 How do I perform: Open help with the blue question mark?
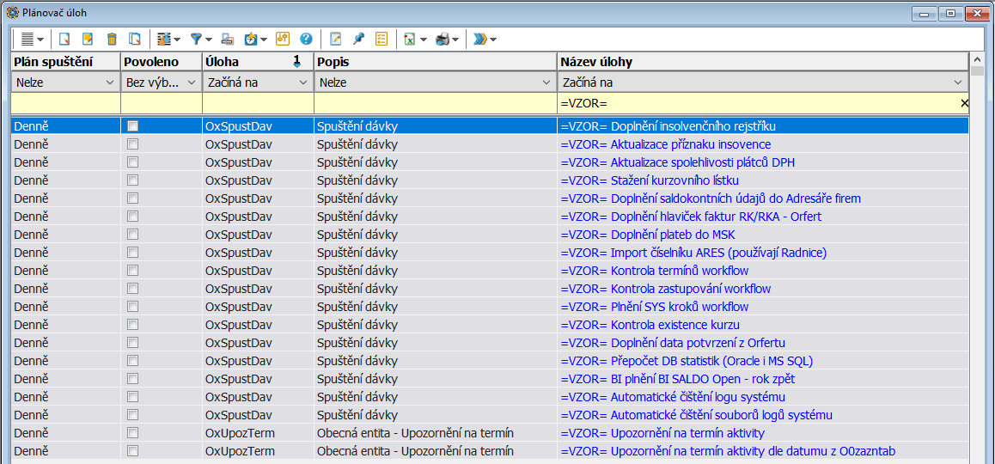click(x=306, y=39)
